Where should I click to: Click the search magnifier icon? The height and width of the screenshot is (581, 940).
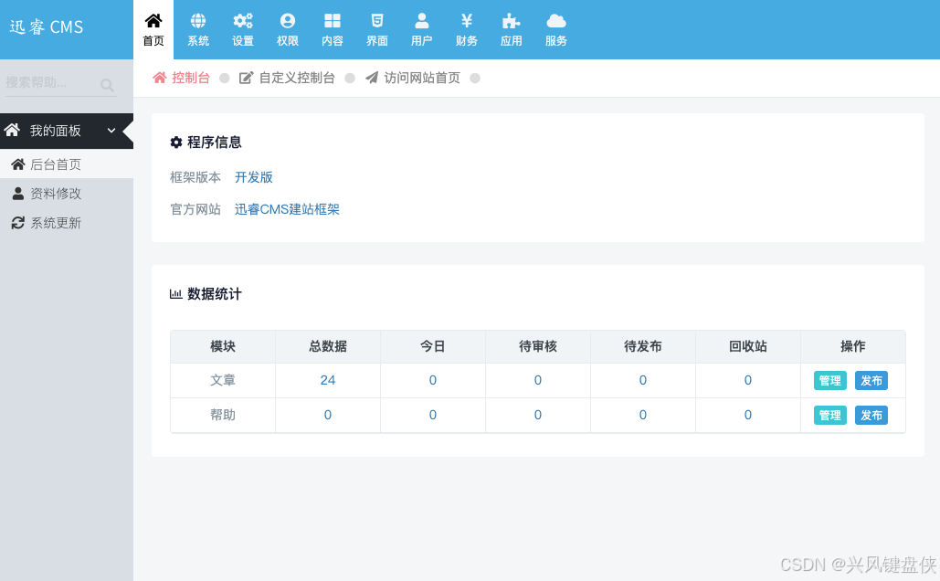[107, 85]
